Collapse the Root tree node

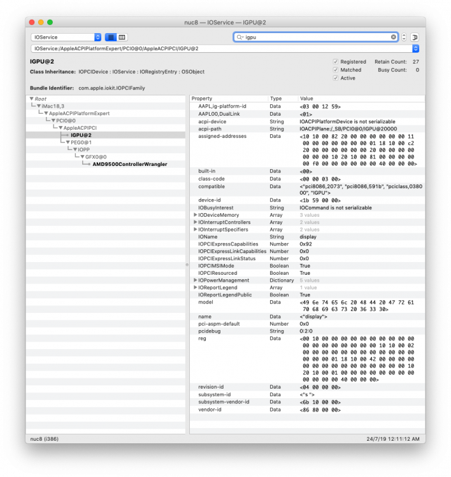32,99
